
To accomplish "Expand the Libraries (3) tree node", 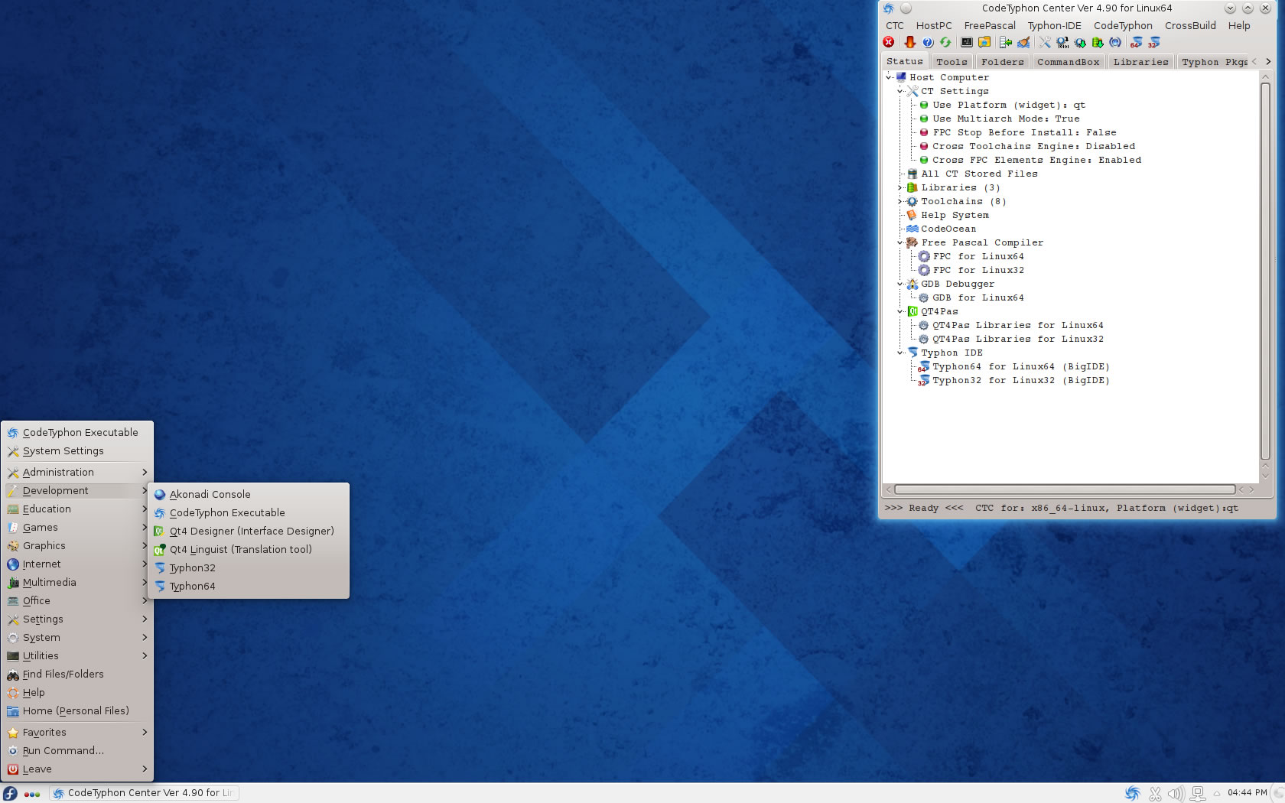I will [900, 187].
